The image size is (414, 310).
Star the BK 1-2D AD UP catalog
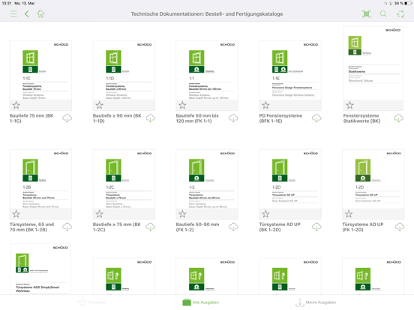[x=265, y=214]
